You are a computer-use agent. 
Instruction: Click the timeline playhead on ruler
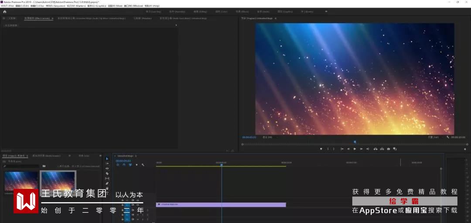(222, 165)
